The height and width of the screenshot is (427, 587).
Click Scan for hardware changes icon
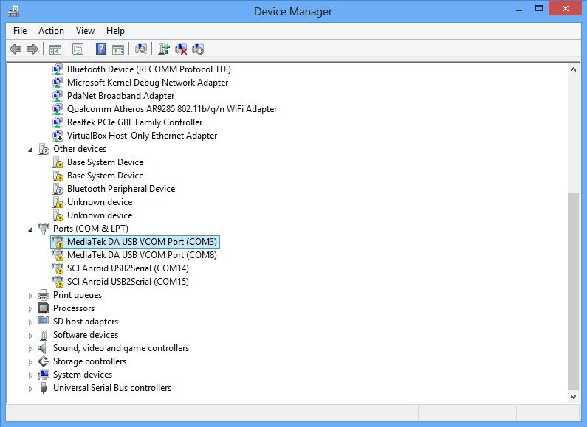(141, 49)
